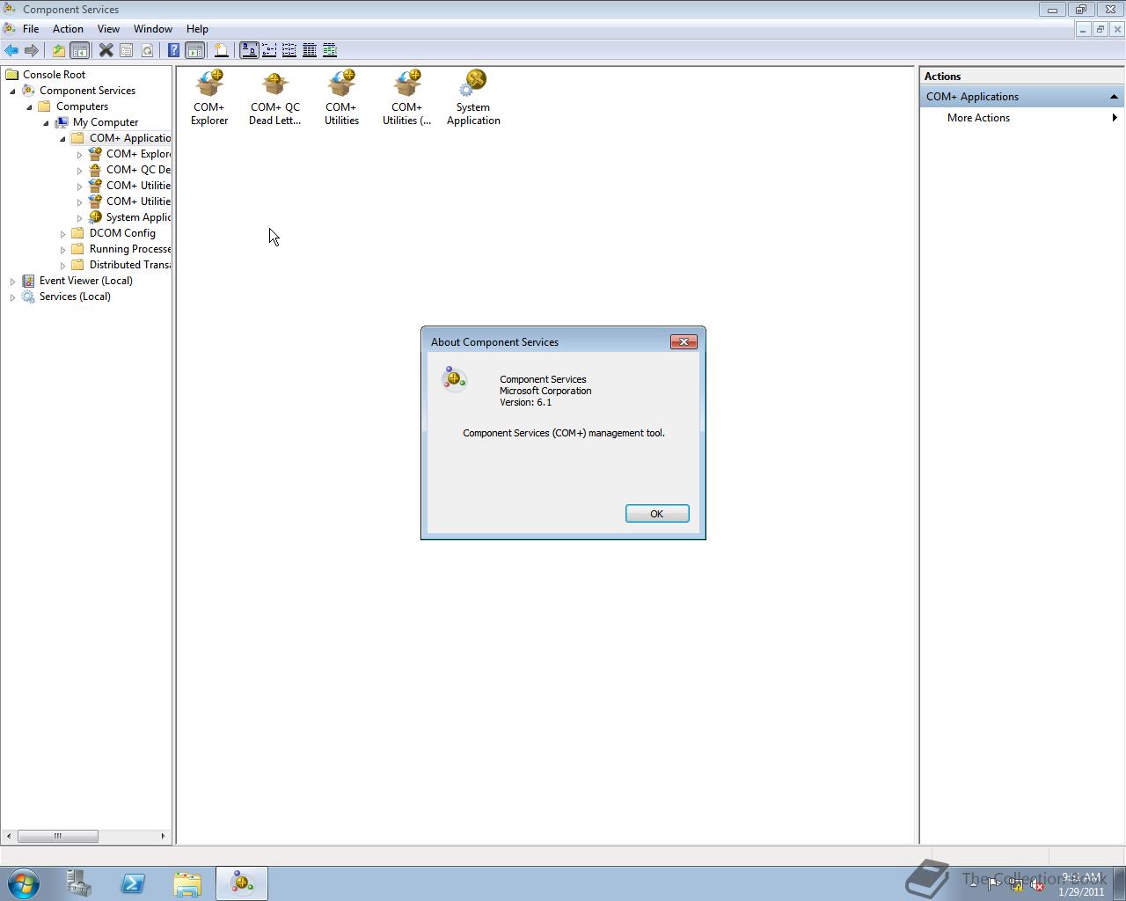Open the Action menu
Screen dimensions: 1126x901
(x=68, y=29)
